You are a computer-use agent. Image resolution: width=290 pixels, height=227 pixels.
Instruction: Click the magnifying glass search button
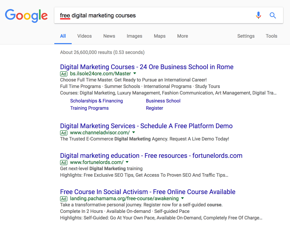pos(273,16)
